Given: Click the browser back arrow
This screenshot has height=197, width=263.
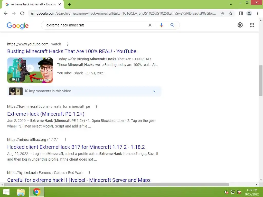Looking at the screenshot, I should (6, 13).
